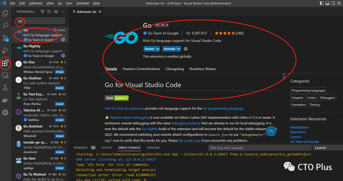This screenshot has height=181, width=343.
Task: Open the Explorer view in activity bar
Action: click(x=5, y=13)
